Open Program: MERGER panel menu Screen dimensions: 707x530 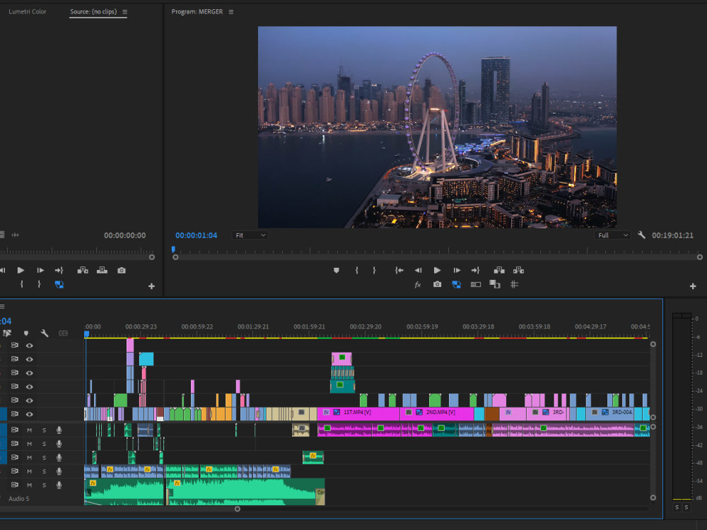point(231,12)
